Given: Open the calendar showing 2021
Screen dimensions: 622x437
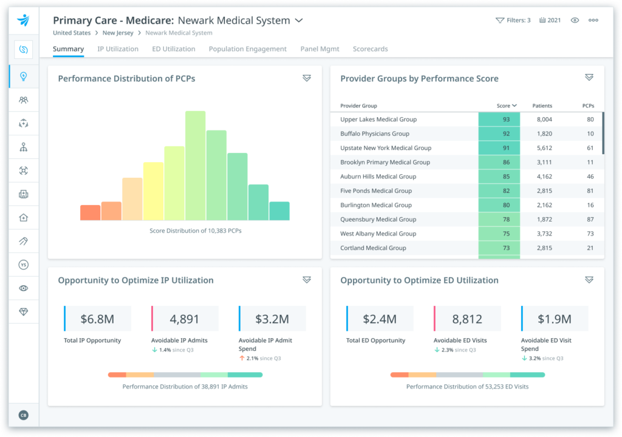Looking at the screenshot, I should click(550, 20).
